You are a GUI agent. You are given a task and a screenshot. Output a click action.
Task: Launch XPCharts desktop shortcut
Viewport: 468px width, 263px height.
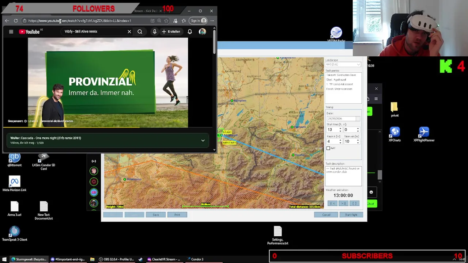tap(395, 134)
